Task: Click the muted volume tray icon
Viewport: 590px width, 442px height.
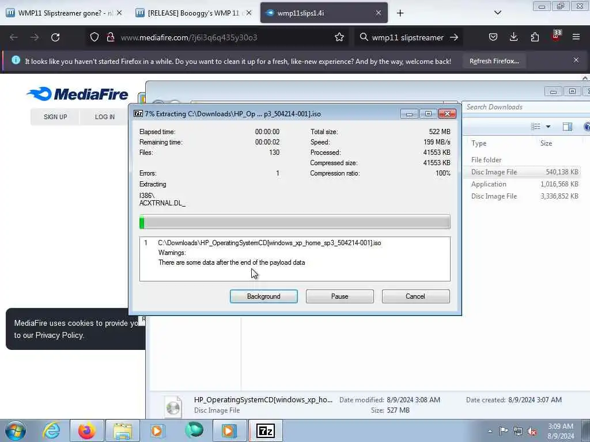Action: tap(532, 432)
